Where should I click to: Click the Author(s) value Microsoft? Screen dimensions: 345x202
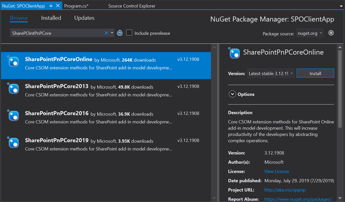274,162
